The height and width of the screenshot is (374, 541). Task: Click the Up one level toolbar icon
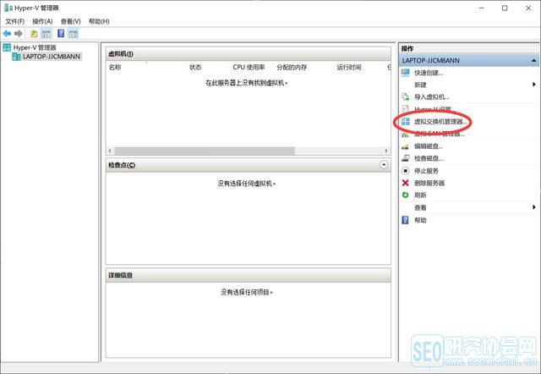[34, 34]
